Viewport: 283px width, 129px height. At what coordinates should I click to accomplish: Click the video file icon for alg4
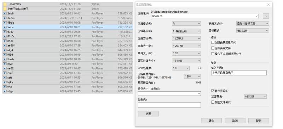tap(5, 50)
